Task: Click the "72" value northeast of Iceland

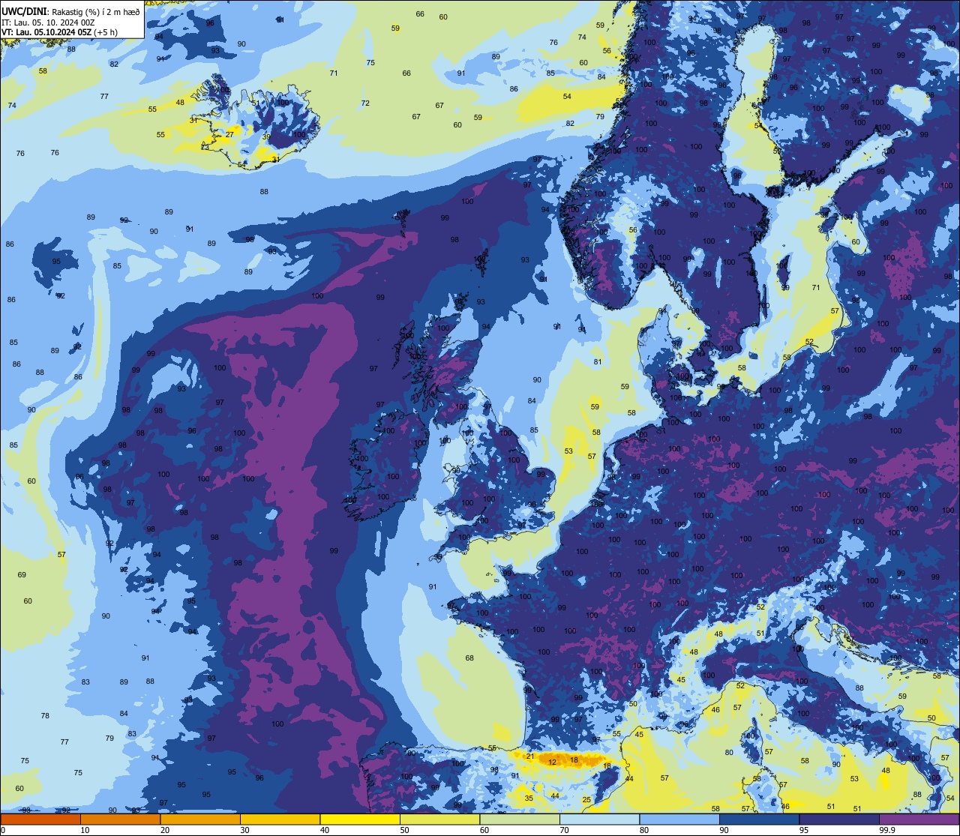Action: [365, 103]
